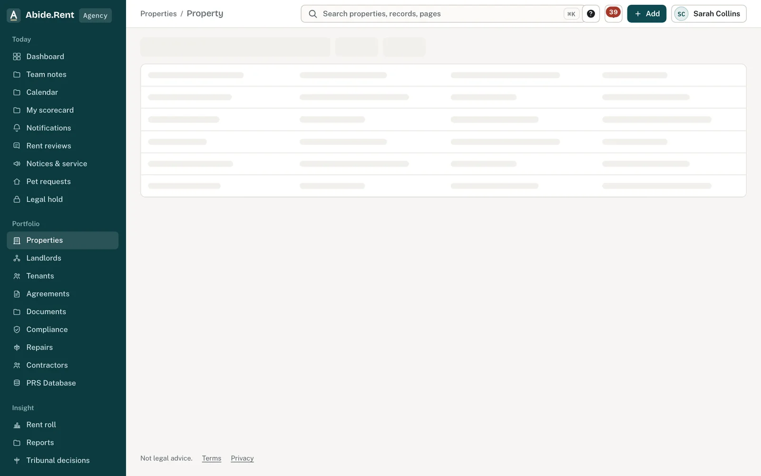Screen dimensions: 761x476
Task: Open the Privacy link
Action: pyautogui.click(x=242, y=458)
